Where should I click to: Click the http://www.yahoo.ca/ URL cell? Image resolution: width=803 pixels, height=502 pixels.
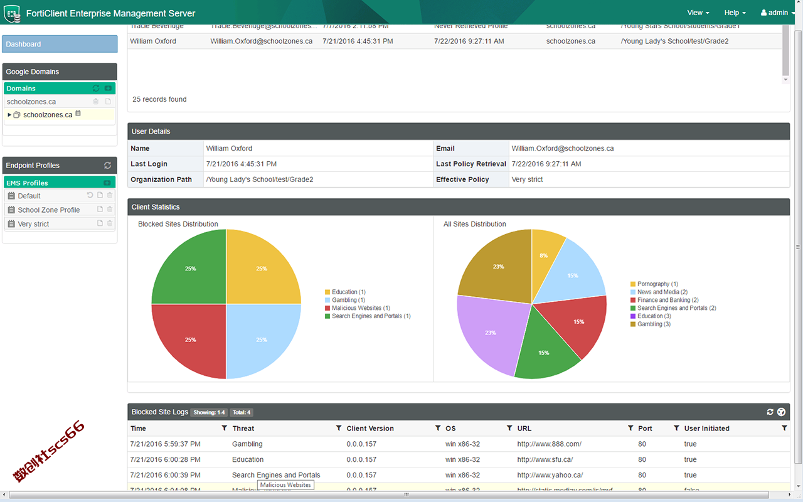point(550,475)
